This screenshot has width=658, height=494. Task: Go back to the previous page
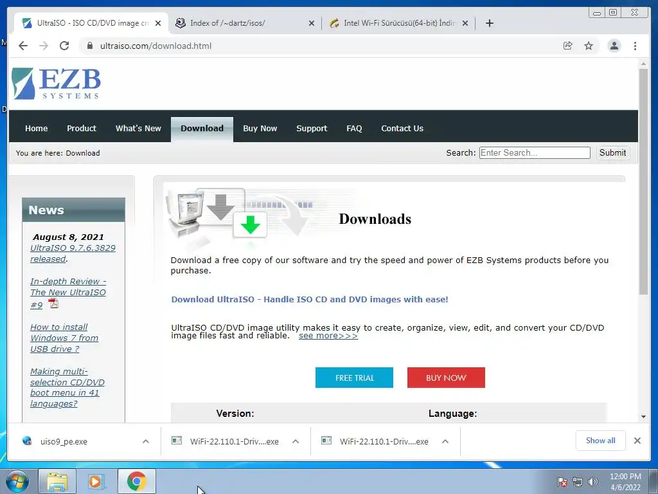23,46
